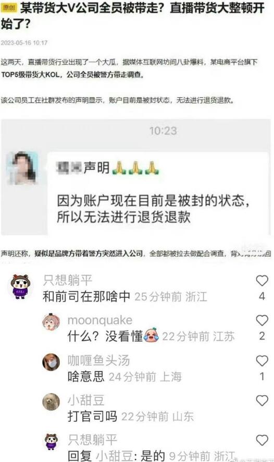Open username 小甜豆 above '打官司吗'
Screen dimensions: 274x462
coord(86,400)
